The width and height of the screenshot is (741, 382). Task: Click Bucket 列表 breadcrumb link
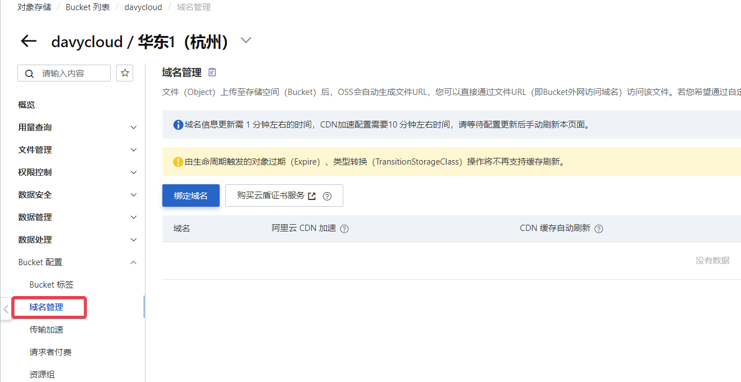click(88, 7)
